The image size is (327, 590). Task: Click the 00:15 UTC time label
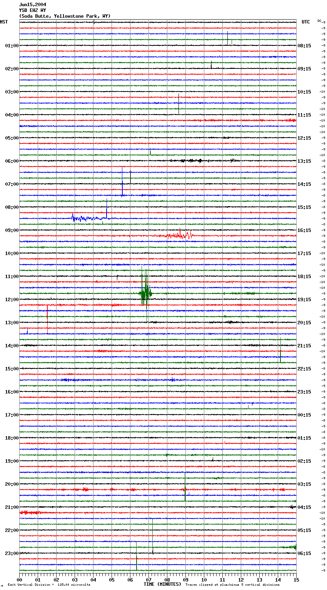[304, 415]
